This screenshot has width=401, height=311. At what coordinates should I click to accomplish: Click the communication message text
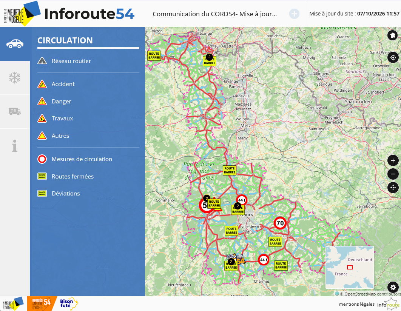click(x=215, y=14)
